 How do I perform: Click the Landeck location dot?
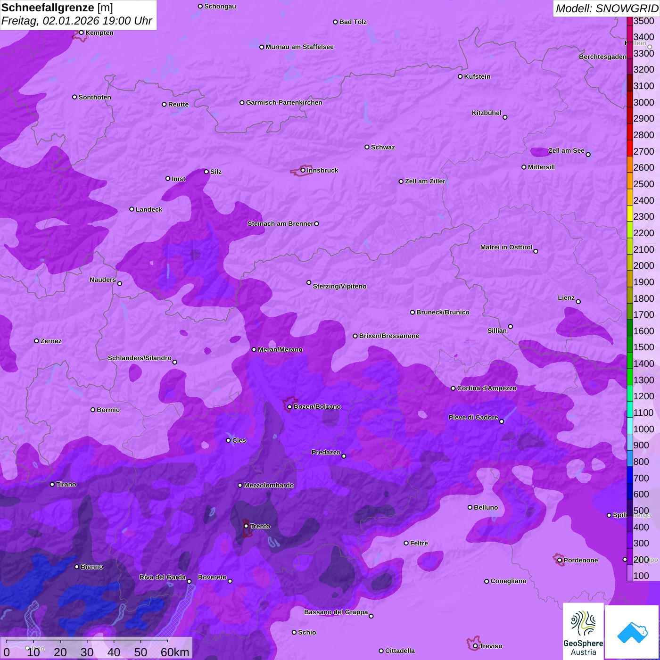point(132,209)
